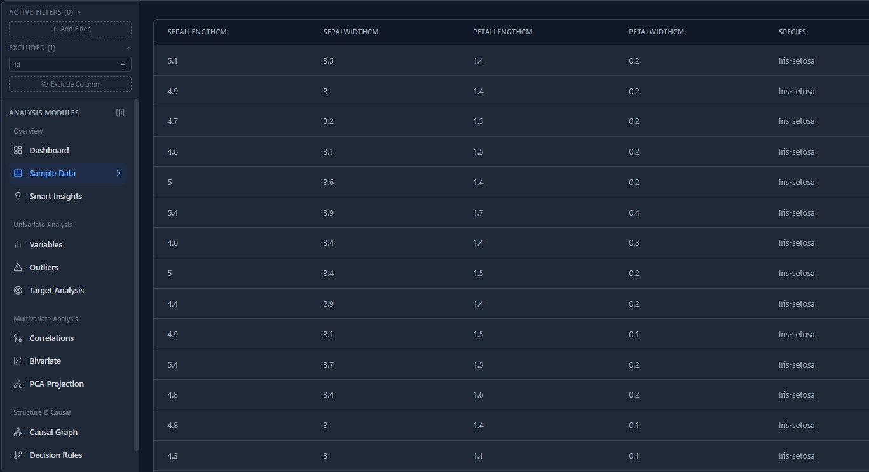The height and width of the screenshot is (472, 869).
Task: Collapse the Analysis Modules sidebar panel
Action: click(x=120, y=113)
